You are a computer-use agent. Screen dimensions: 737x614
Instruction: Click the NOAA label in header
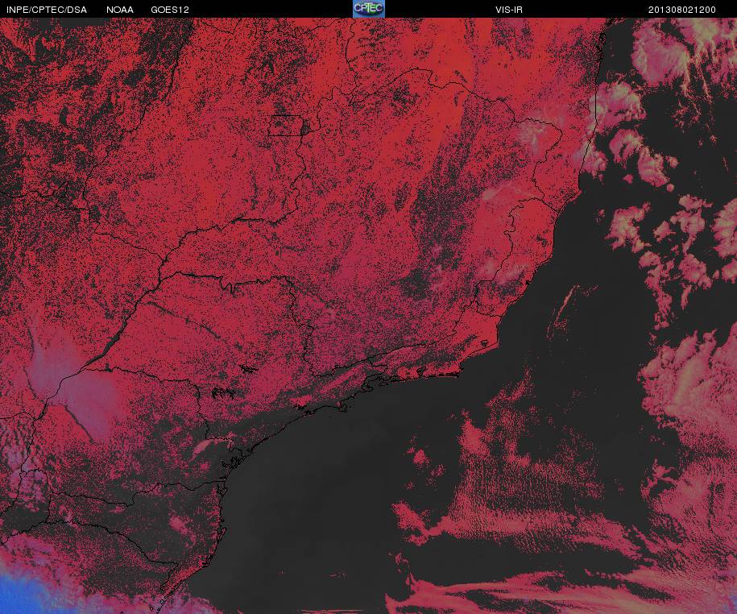tap(120, 10)
